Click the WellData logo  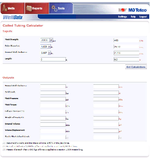[x=13, y=17]
